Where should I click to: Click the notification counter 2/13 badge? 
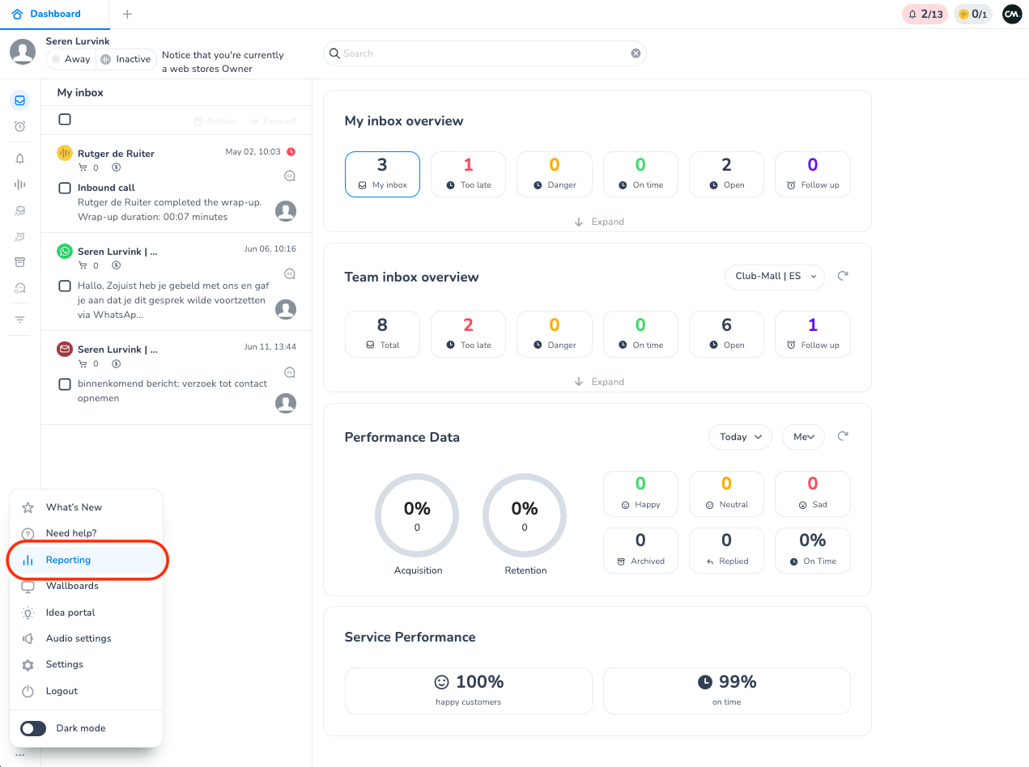pyautogui.click(x=925, y=14)
